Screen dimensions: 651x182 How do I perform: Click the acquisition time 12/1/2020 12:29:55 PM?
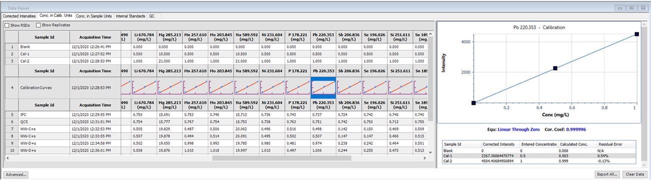coord(92,114)
